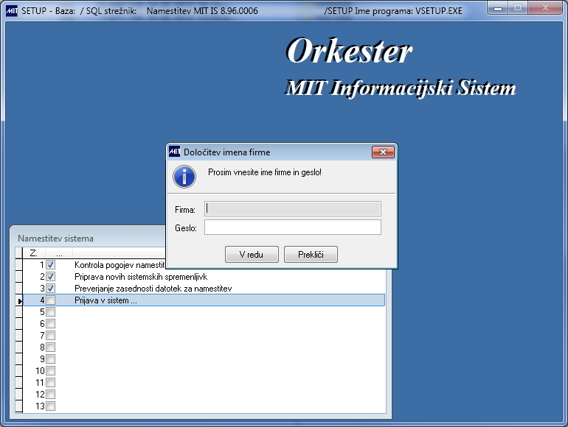Screen dimensions: 568x427
Task: Minimize the SETUP window
Action: (498, 8)
